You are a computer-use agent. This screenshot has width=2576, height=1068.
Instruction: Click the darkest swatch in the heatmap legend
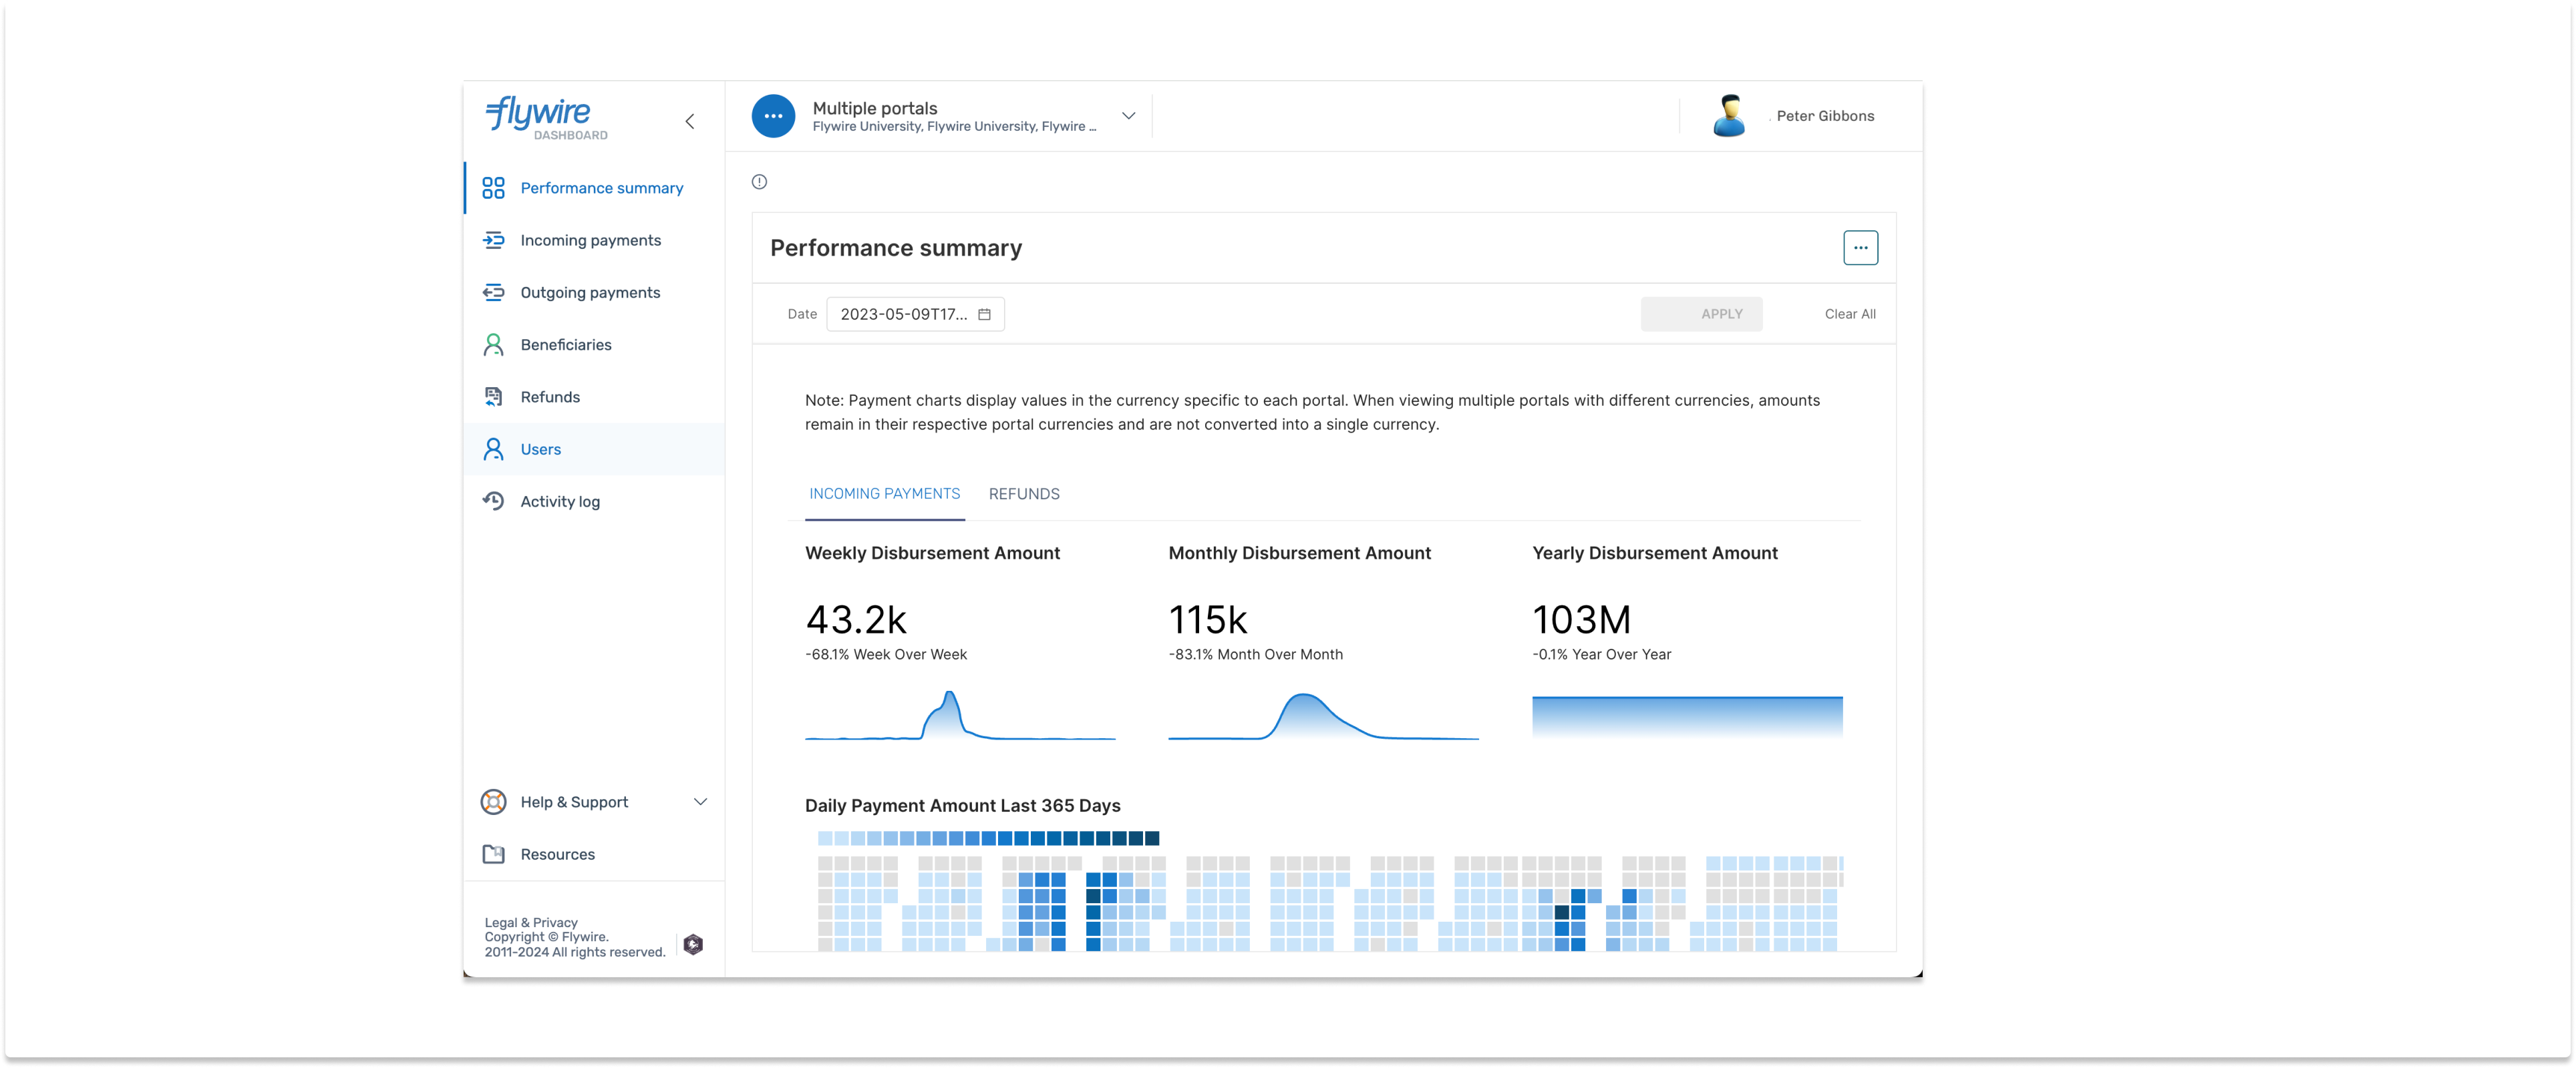(x=1152, y=838)
